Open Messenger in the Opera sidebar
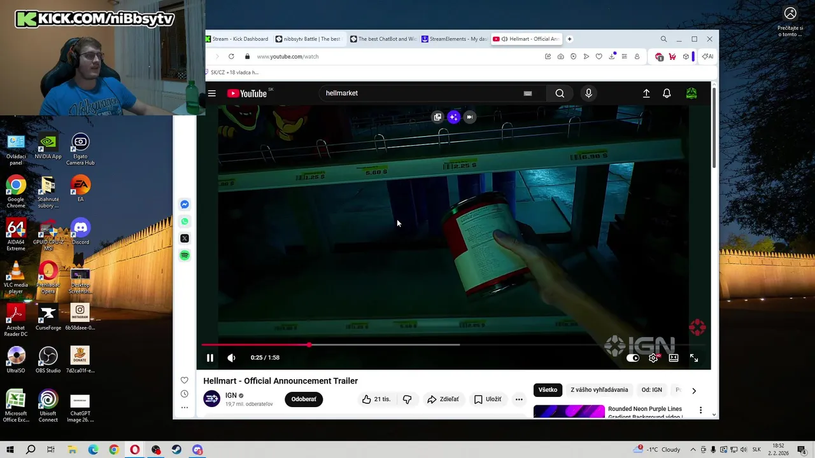This screenshot has width=815, height=458. pyautogui.click(x=185, y=204)
